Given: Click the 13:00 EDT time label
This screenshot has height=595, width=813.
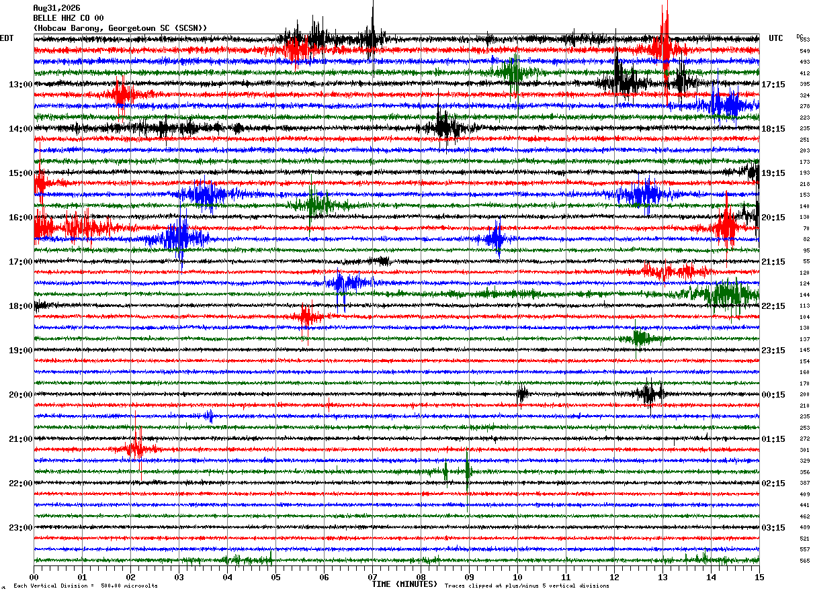Looking at the screenshot, I should coord(20,85).
